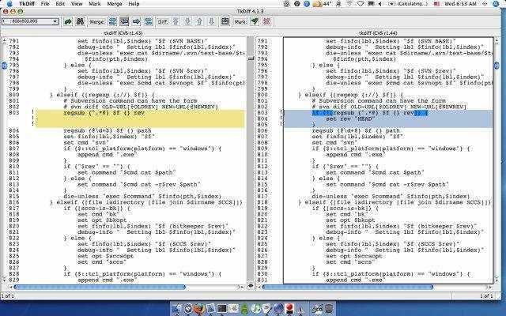Open the View menu
The height and width of the screenshot is (316, 506).
point(77,4)
